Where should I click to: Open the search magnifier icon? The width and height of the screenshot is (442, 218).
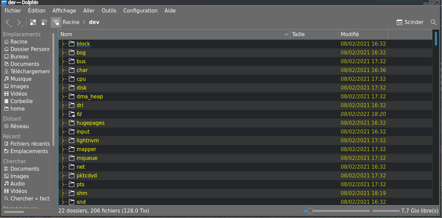coord(434,22)
